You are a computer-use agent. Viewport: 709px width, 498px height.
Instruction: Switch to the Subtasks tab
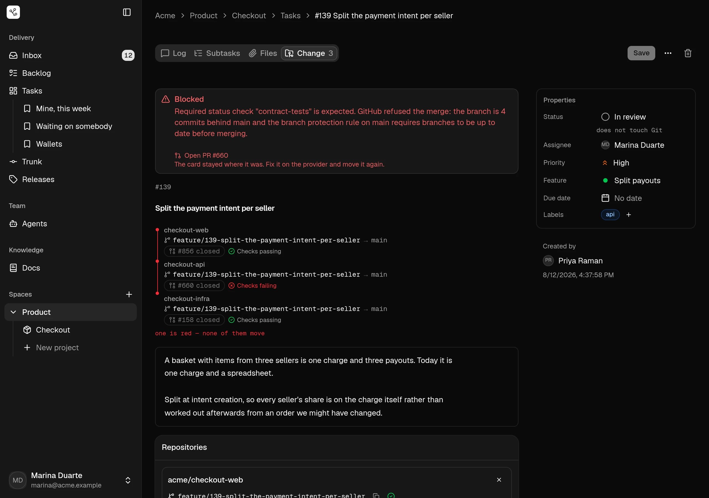tap(217, 53)
